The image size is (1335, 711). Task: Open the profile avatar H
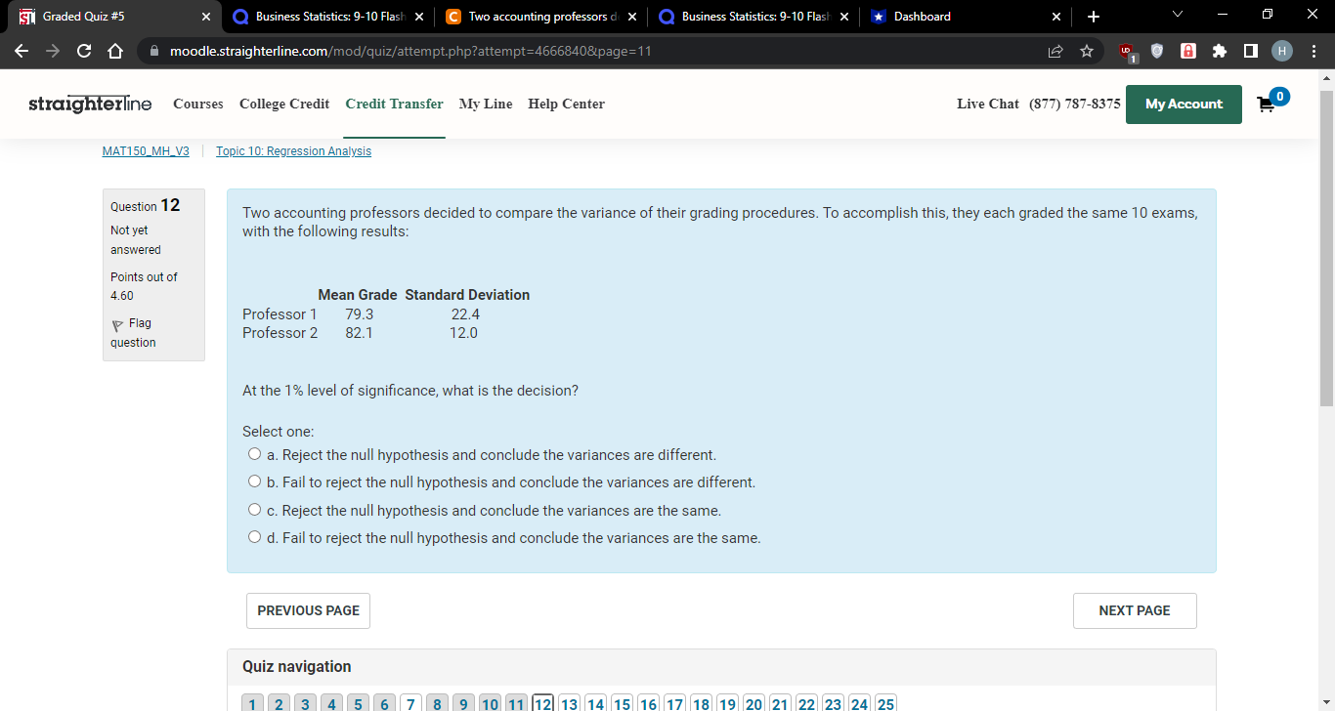1281,51
